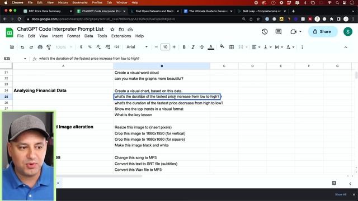The image size is (358, 201).
Task: Open the Extensions menu
Action: click(121, 36)
